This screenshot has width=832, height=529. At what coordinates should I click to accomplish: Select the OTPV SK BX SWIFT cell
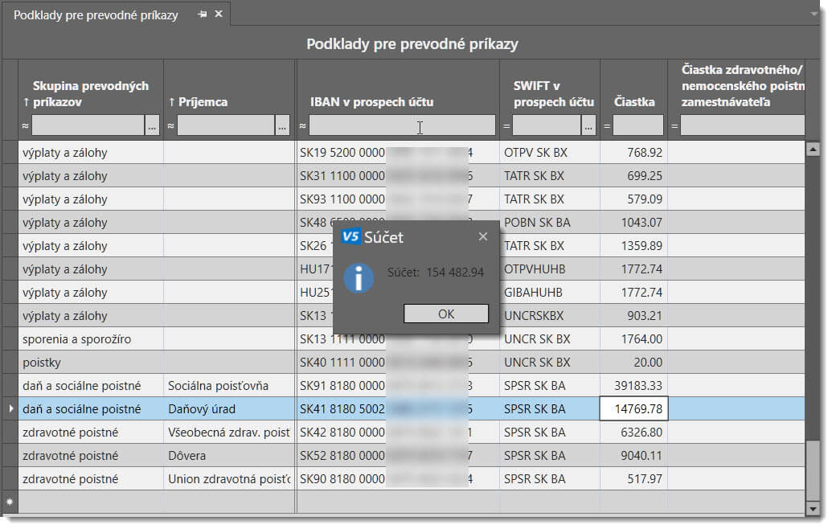click(x=550, y=152)
